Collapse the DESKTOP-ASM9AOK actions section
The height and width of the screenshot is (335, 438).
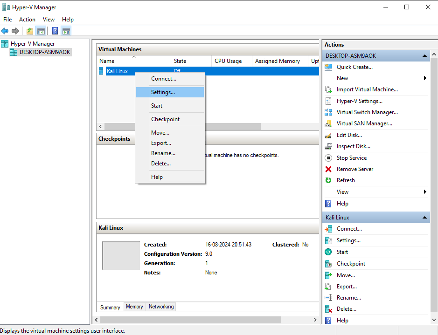tap(424, 56)
